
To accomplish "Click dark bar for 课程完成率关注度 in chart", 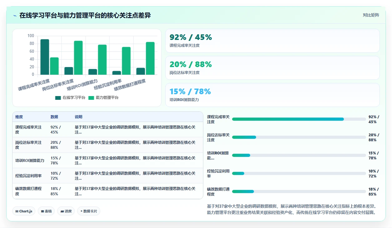I will coord(45,57).
